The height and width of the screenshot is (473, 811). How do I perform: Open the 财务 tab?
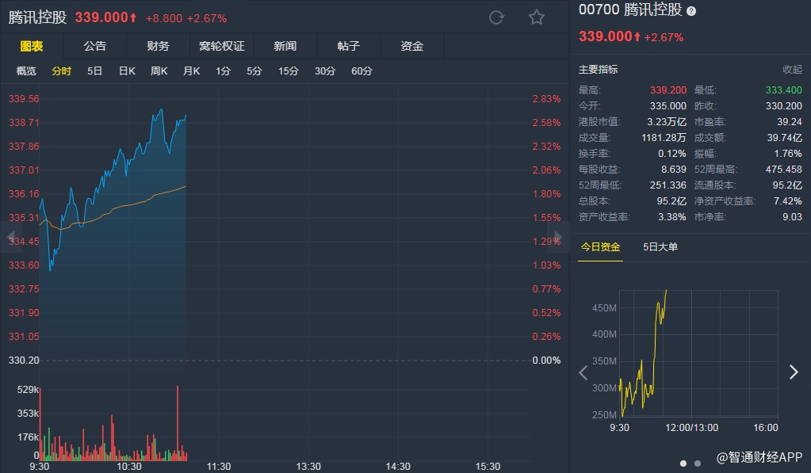[158, 46]
